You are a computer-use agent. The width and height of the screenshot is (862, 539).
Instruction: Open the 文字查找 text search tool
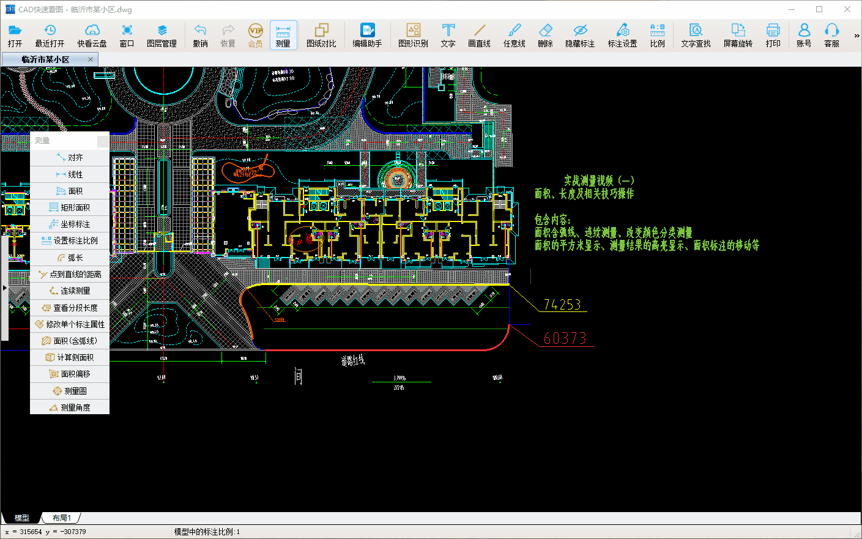[x=696, y=35]
